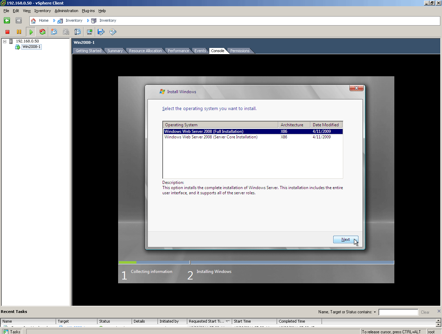Viewport: 442px width, 334px height.
Task: Open the Inventory menu
Action: click(x=42, y=11)
